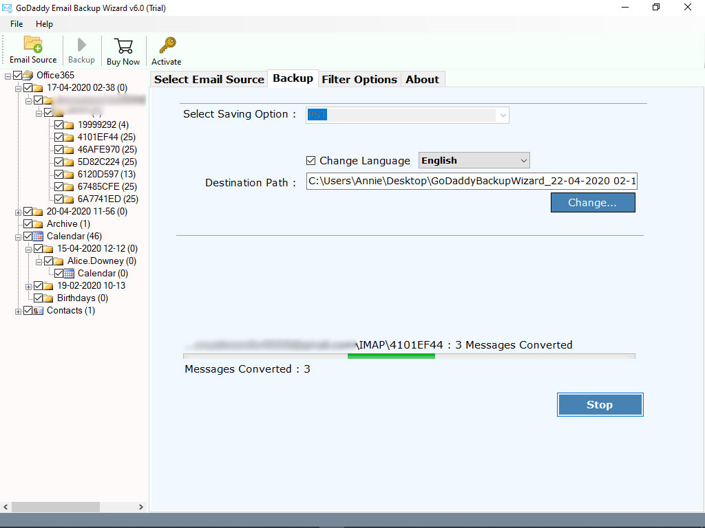Viewport: 705px width, 528px height.
Task: Open the Filter Options tab
Action: 359,78
